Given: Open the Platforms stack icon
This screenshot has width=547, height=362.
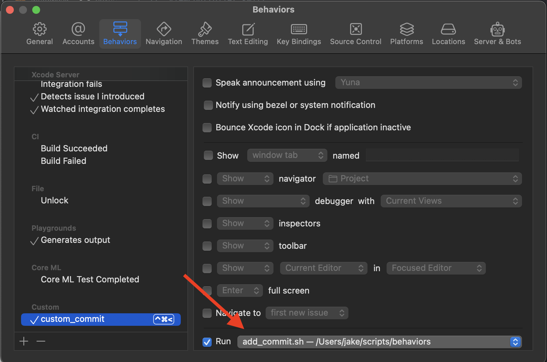Looking at the screenshot, I should click(x=407, y=29).
